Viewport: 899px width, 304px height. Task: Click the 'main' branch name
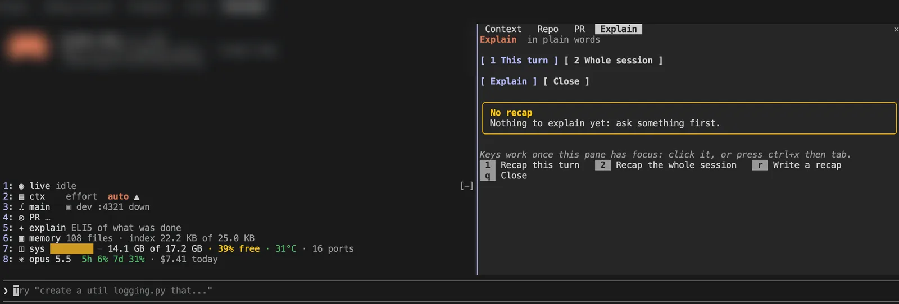point(39,207)
